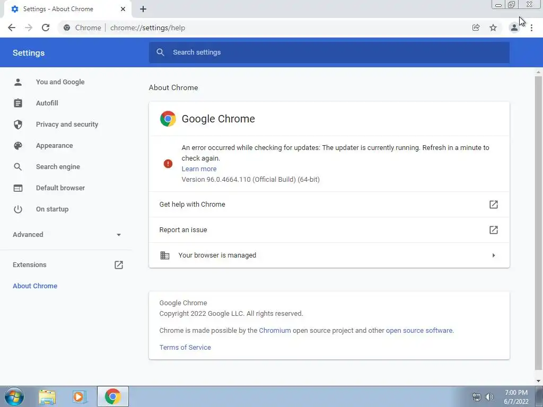This screenshot has height=407, width=543.
Task: Open the open source software link
Action: tap(419, 331)
